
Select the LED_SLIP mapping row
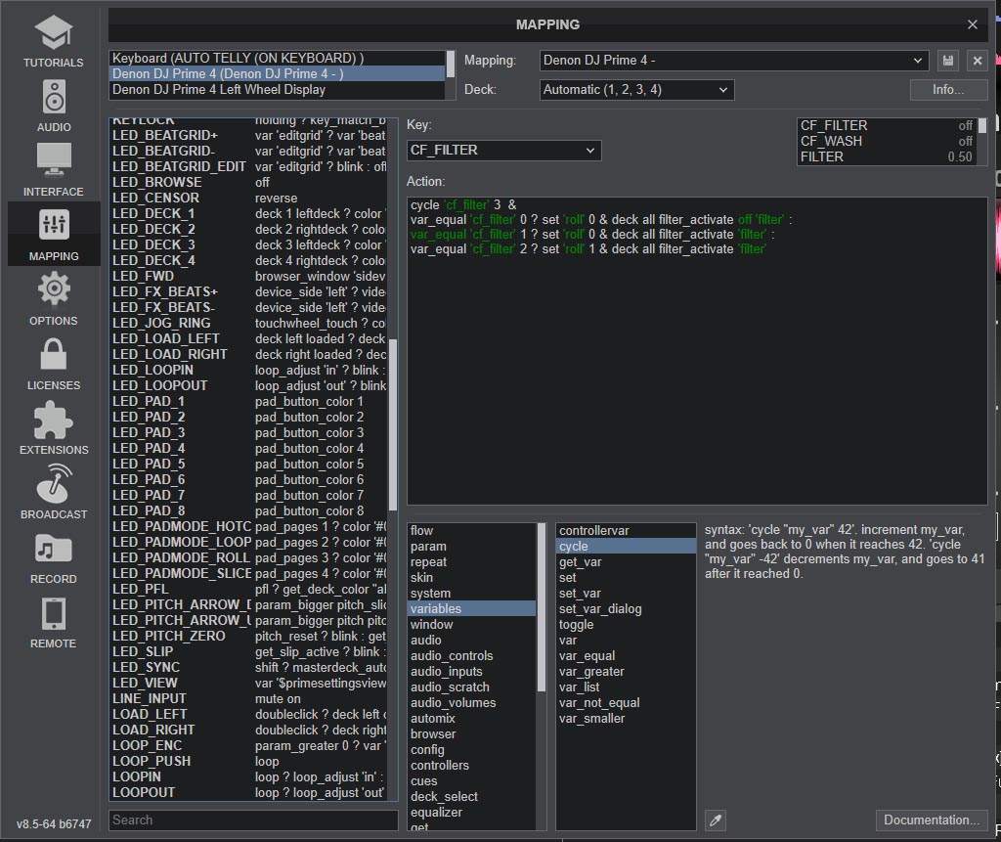click(x=248, y=652)
